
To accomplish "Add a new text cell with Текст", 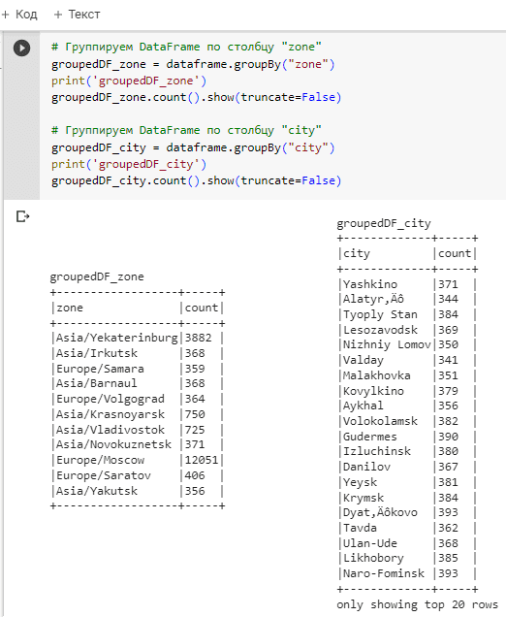I will tap(77, 15).
